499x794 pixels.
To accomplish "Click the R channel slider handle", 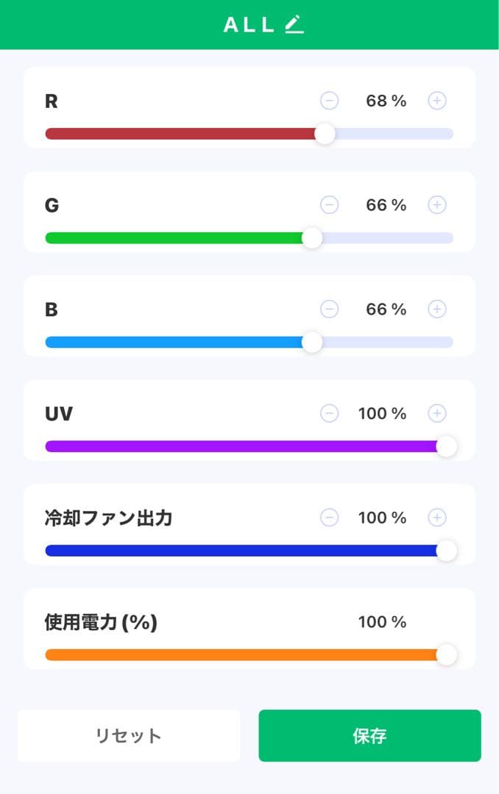I will pos(324,134).
